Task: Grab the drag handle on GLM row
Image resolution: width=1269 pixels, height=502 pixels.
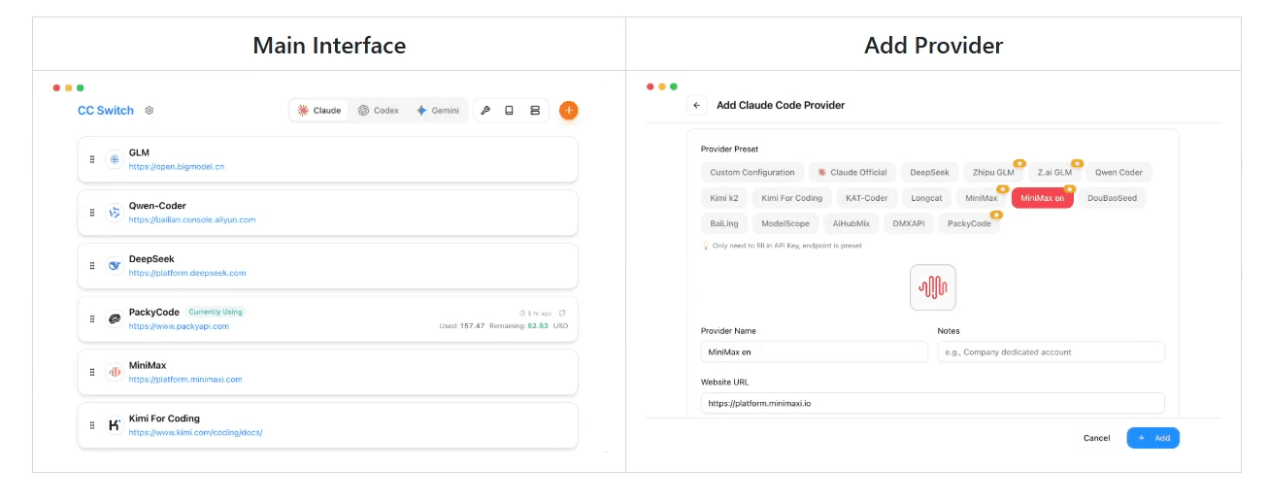Action: pos(92,159)
